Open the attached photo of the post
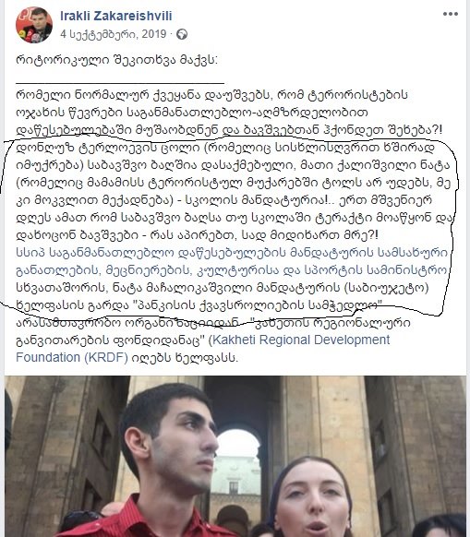The image size is (470, 537). point(235,456)
